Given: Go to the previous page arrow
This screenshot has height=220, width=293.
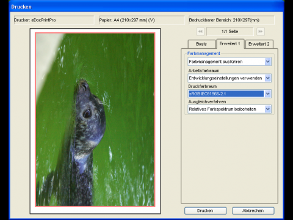Looking at the screenshot, I should (200, 31).
